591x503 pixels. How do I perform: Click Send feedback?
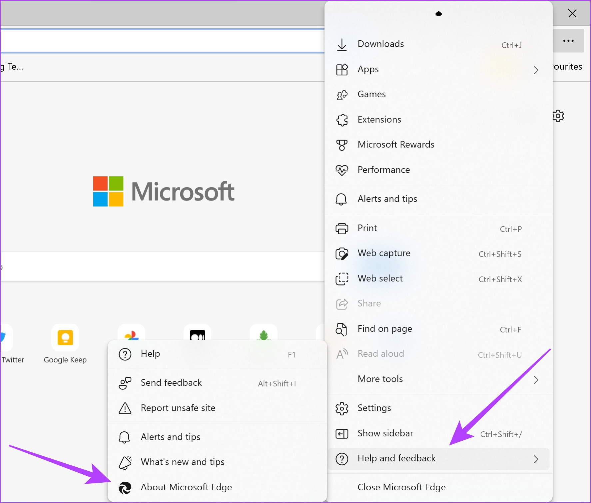pyautogui.click(x=171, y=383)
